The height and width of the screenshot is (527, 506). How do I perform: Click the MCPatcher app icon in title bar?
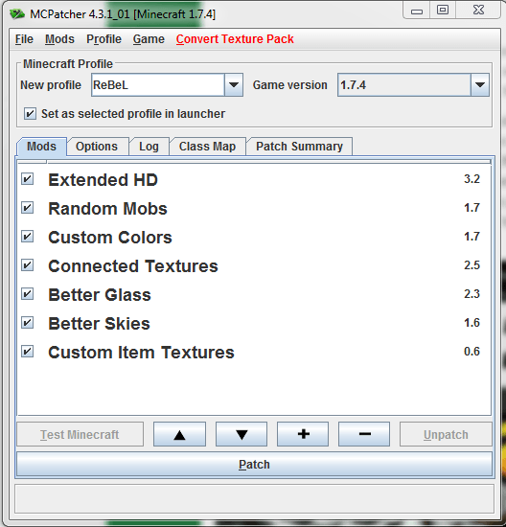(17, 14)
